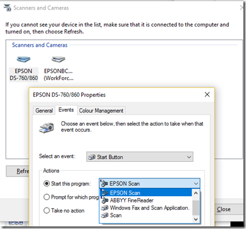
Task: Choose Prompt for which program option
Action: 46,197
